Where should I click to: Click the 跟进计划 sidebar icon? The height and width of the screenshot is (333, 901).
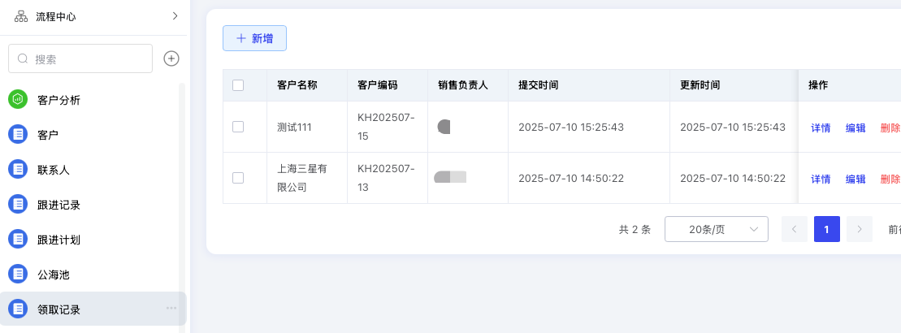click(x=18, y=240)
